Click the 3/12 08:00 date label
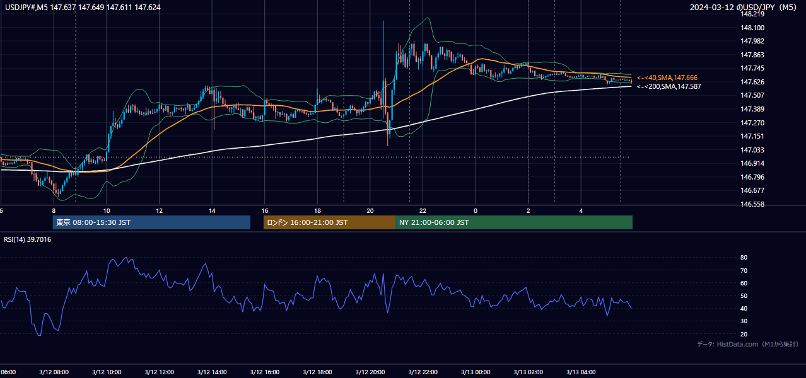806x378 pixels. 54,372
